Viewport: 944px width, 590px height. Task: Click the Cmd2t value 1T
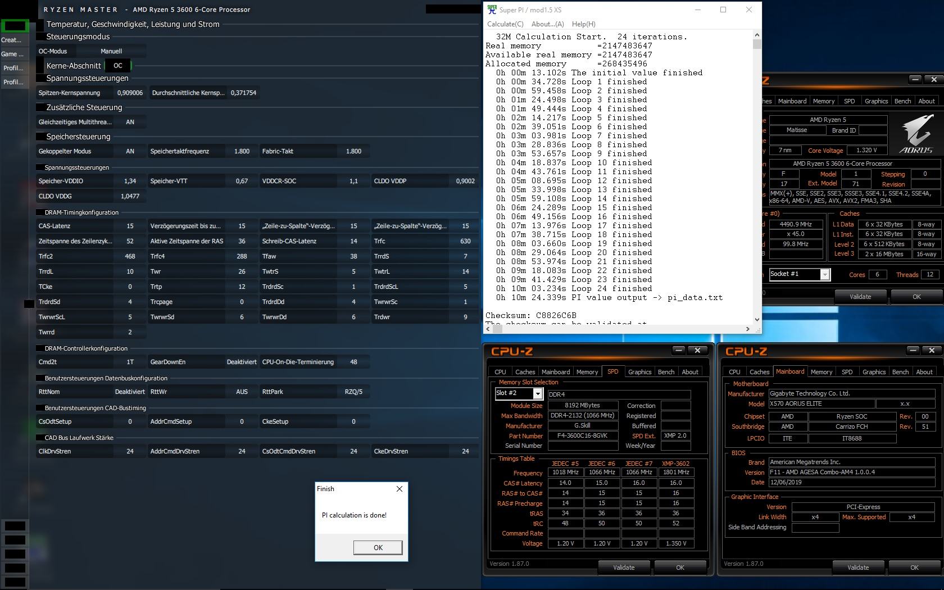pos(130,362)
